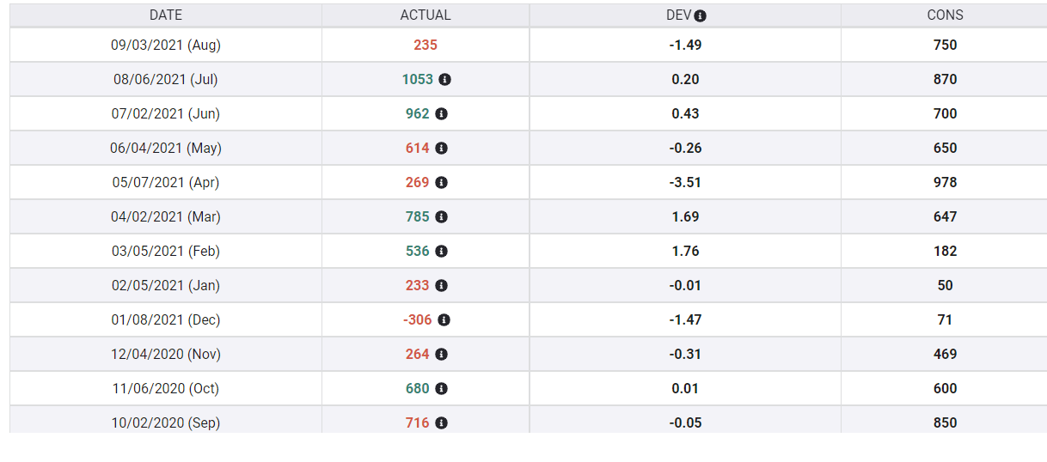This screenshot has width=1047, height=462.
Task: Click info icon beside 962 actual value
Action: (x=441, y=113)
